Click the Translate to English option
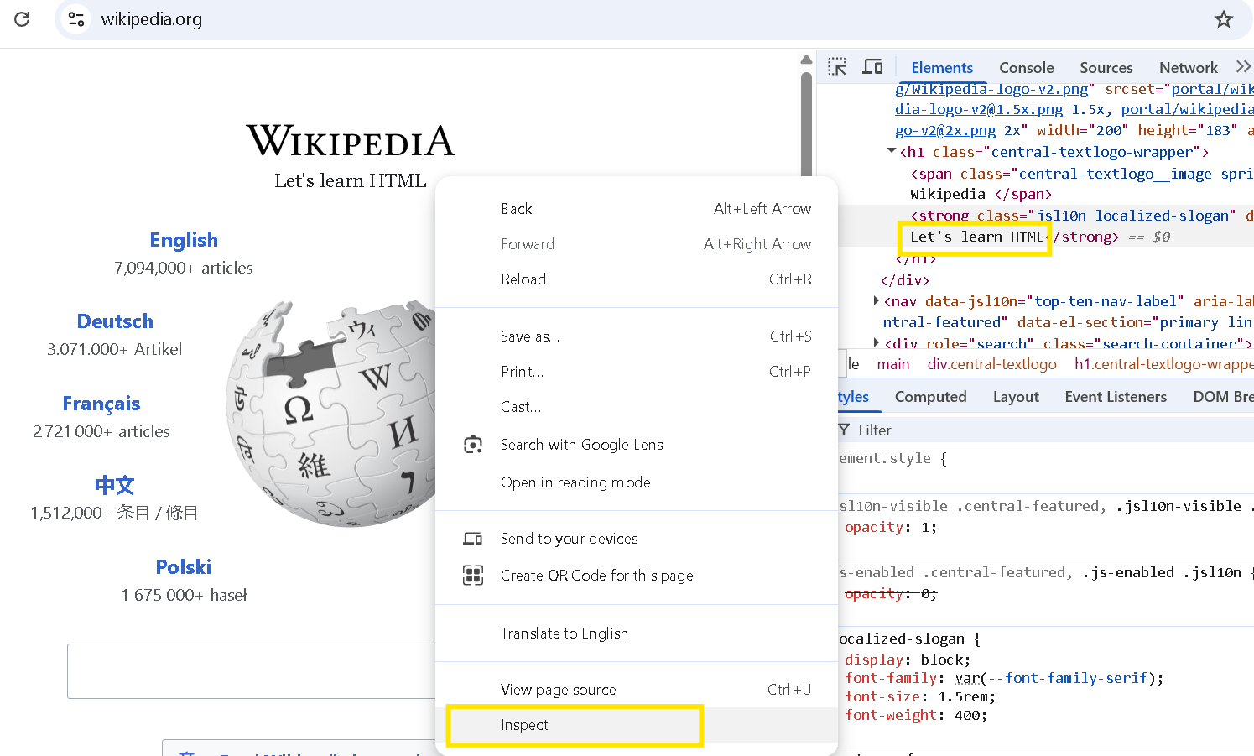The image size is (1254, 756). [565, 633]
